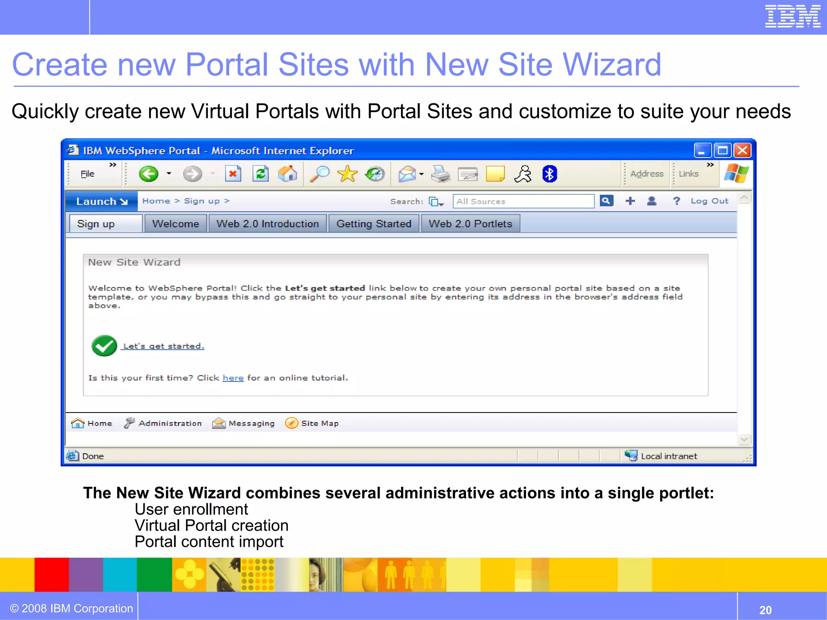
Task: Open the Site Map footer link
Action: click(x=312, y=423)
